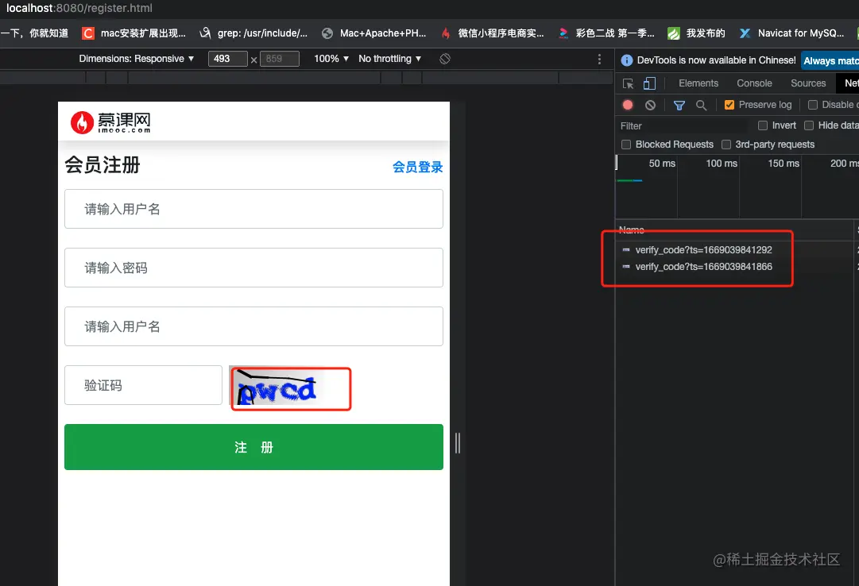The image size is (859, 586).
Task: Check the Invert filter checkbox
Action: pos(763,125)
